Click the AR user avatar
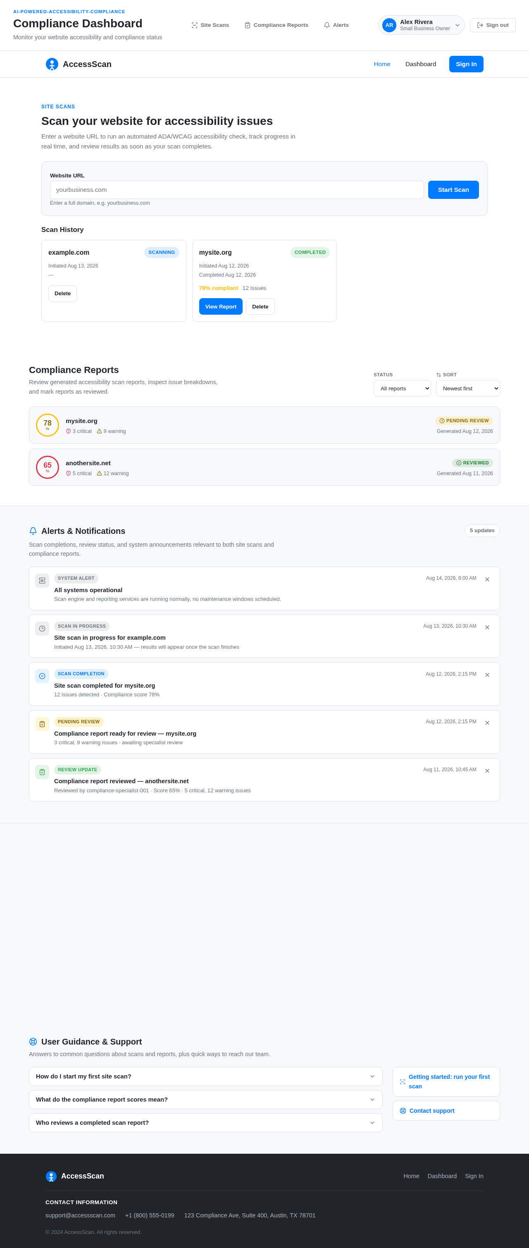Viewport: 529px width, 1248px height. pos(389,25)
